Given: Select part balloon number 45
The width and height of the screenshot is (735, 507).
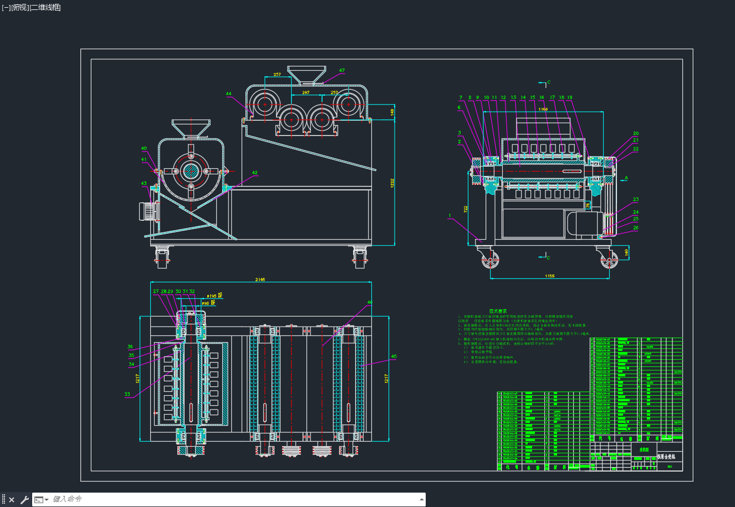Looking at the screenshot, I should coord(394,356).
